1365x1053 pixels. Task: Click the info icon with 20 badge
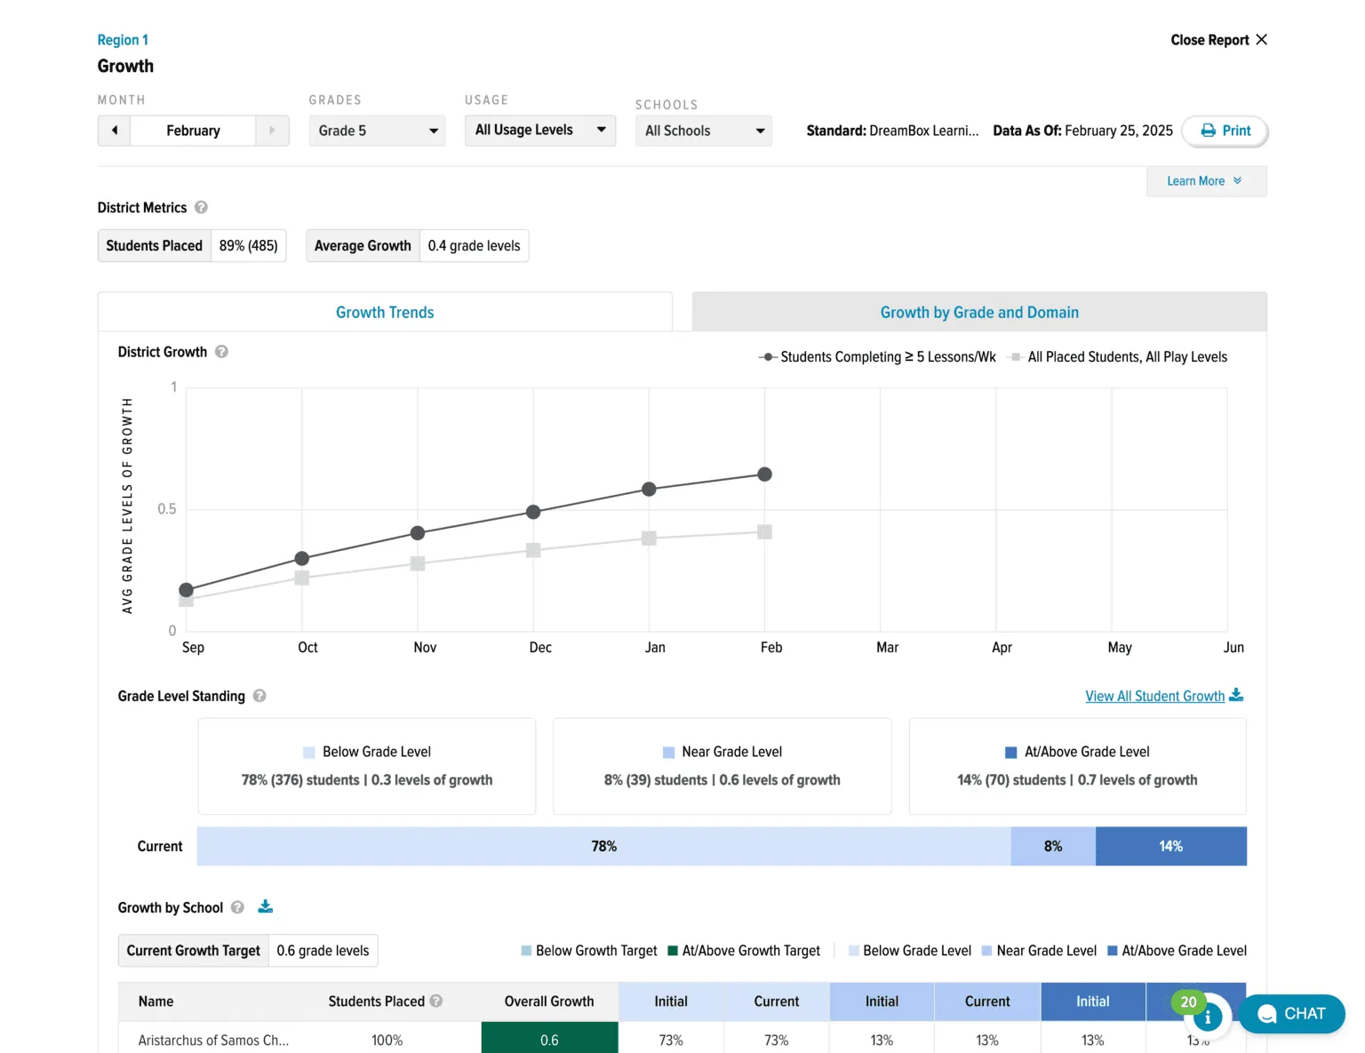click(1208, 1017)
